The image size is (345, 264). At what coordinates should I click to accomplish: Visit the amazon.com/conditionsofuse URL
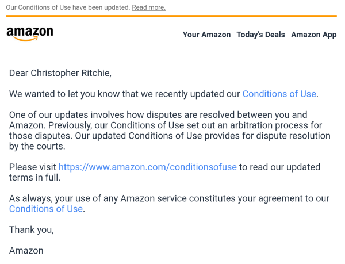tap(148, 167)
